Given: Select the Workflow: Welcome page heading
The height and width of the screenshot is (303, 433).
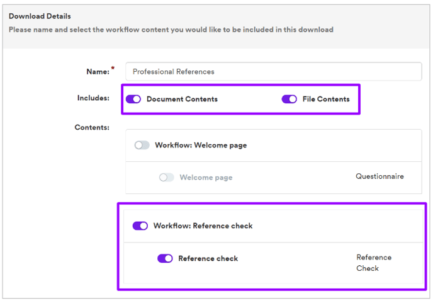Looking at the screenshot, I should point(201,145).
